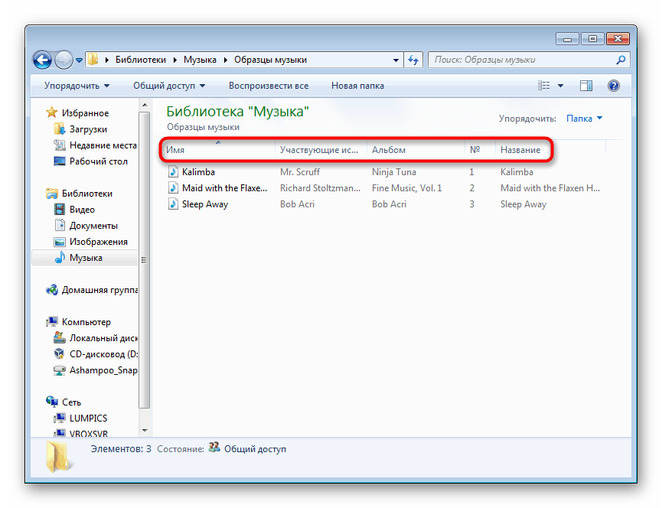Select Музыка library in navigation pane
Screen dimensions: 662x508
(x=86, y=258)
